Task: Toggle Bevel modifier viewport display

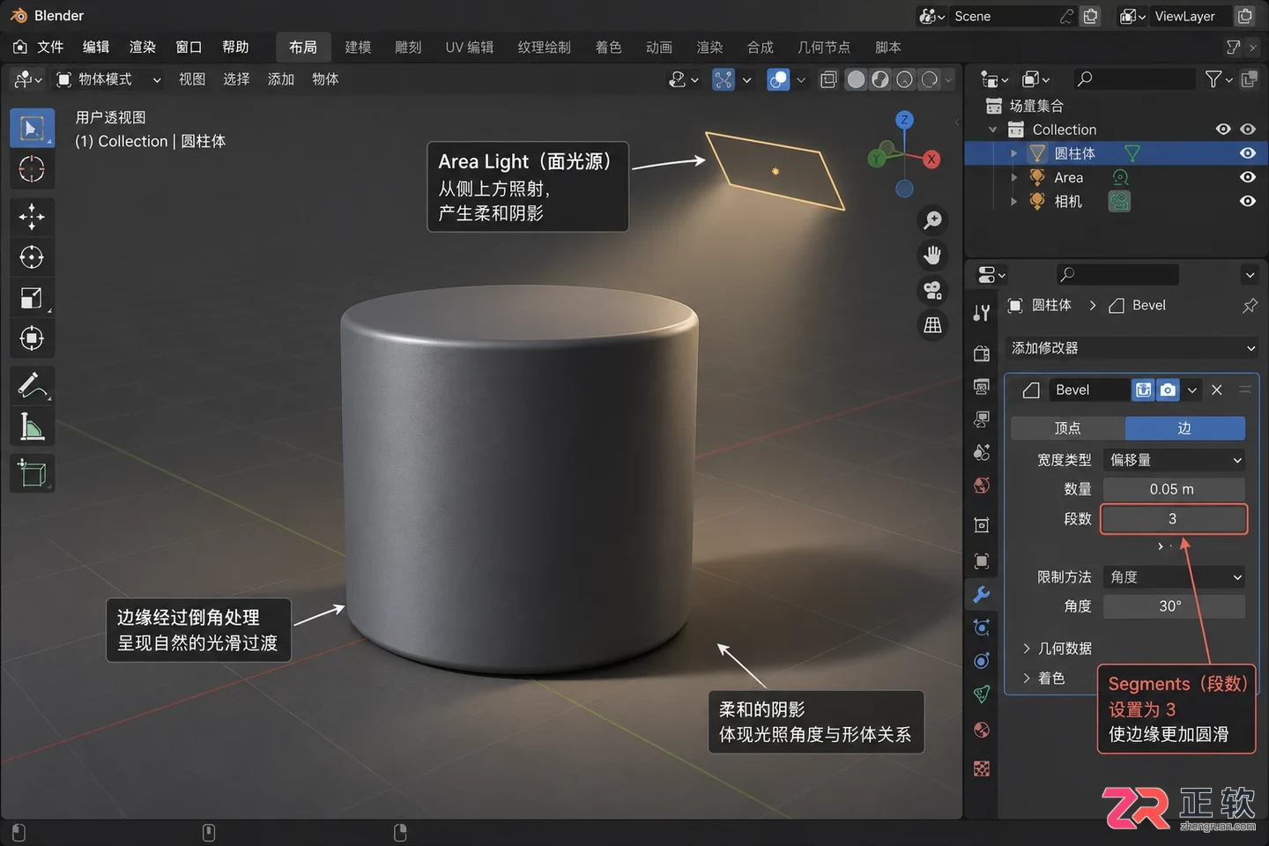Action: [1143, 390]
